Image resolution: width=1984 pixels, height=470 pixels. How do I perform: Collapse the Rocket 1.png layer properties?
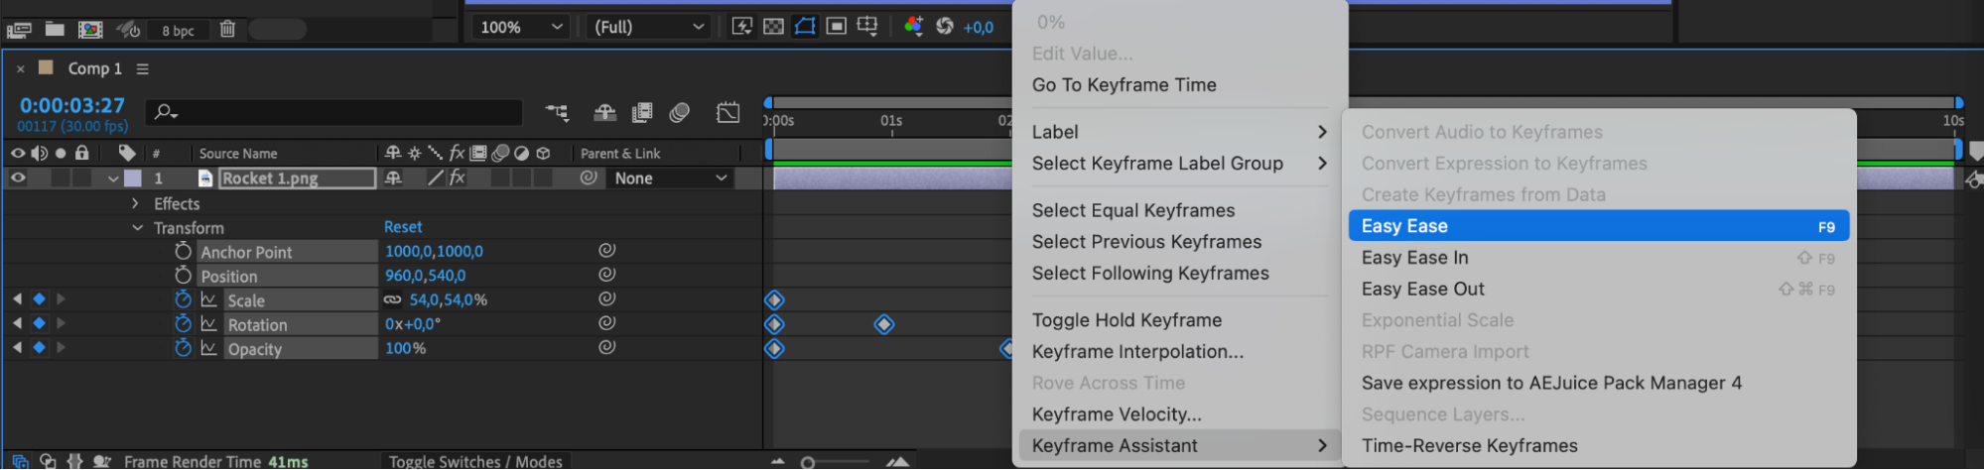click(113, 179)
